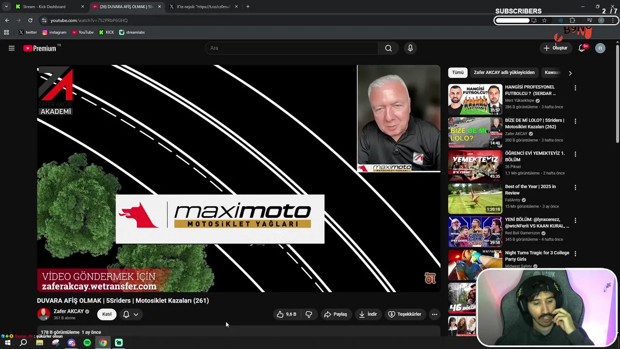Bookmark this page with the star
Screen dimensions: 620x349
point(544,20)
